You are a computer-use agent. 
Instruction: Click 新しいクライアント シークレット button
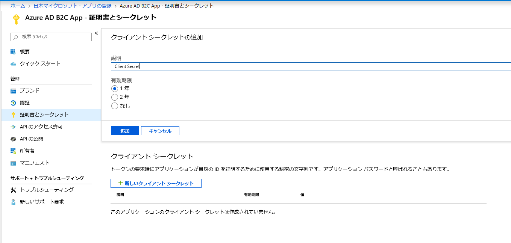(x=156, y=183)
